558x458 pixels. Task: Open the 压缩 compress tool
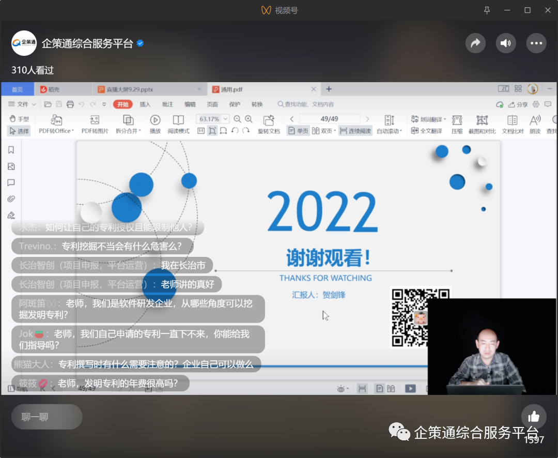coord(457,124)
